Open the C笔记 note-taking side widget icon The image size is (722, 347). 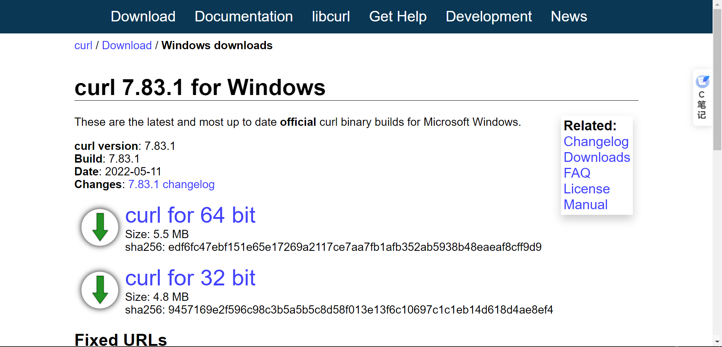[x=702, y=81]
